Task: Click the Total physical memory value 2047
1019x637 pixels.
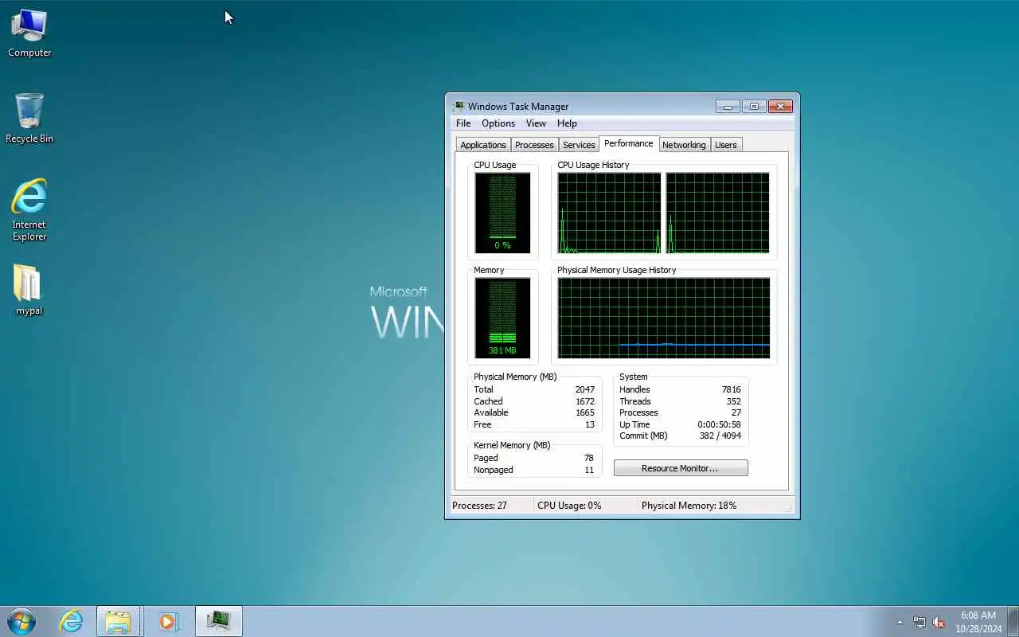Action: tap(584, 389)
